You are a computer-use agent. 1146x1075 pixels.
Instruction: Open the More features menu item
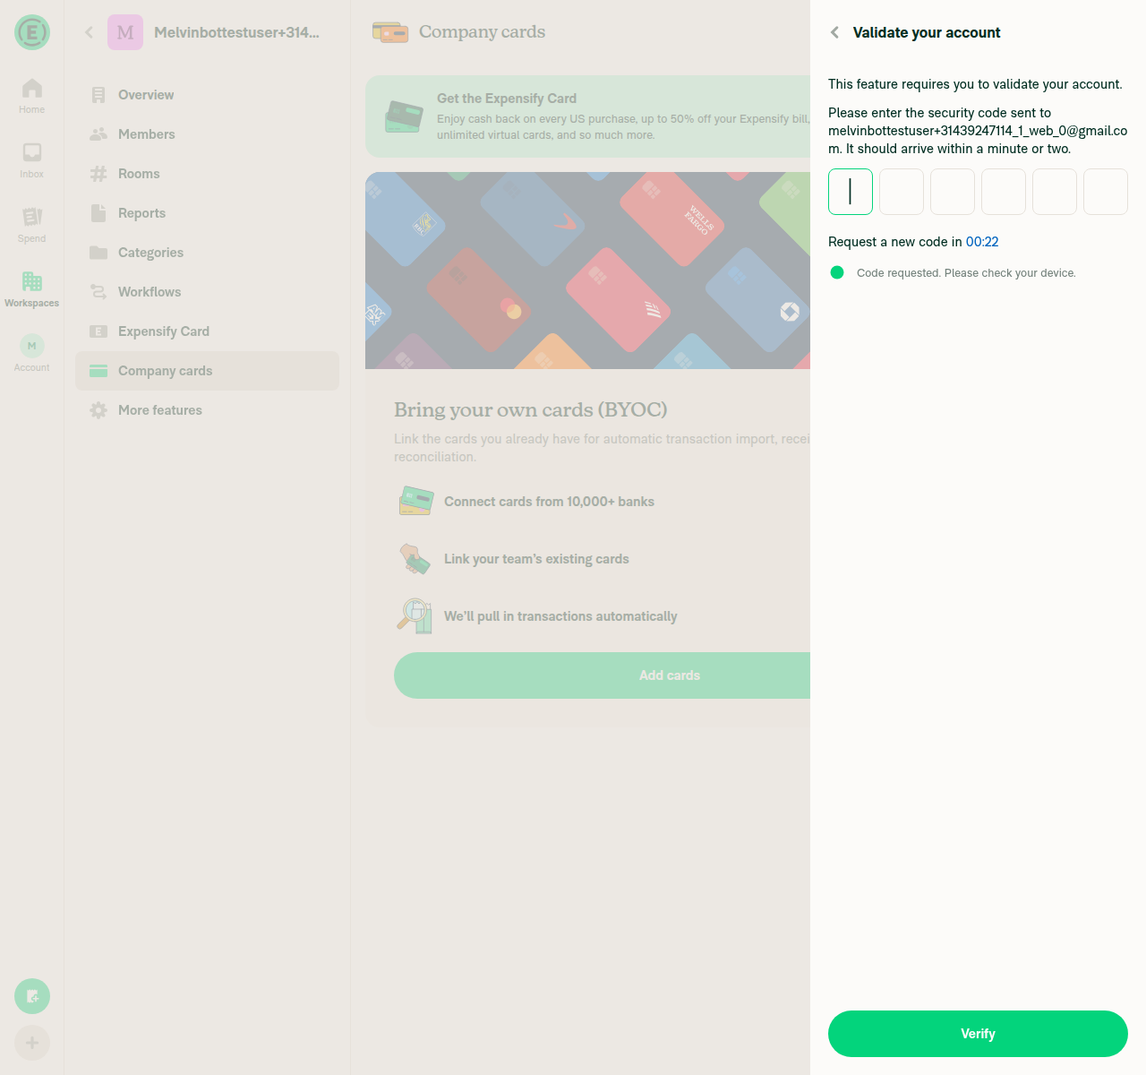click(207, 410)
